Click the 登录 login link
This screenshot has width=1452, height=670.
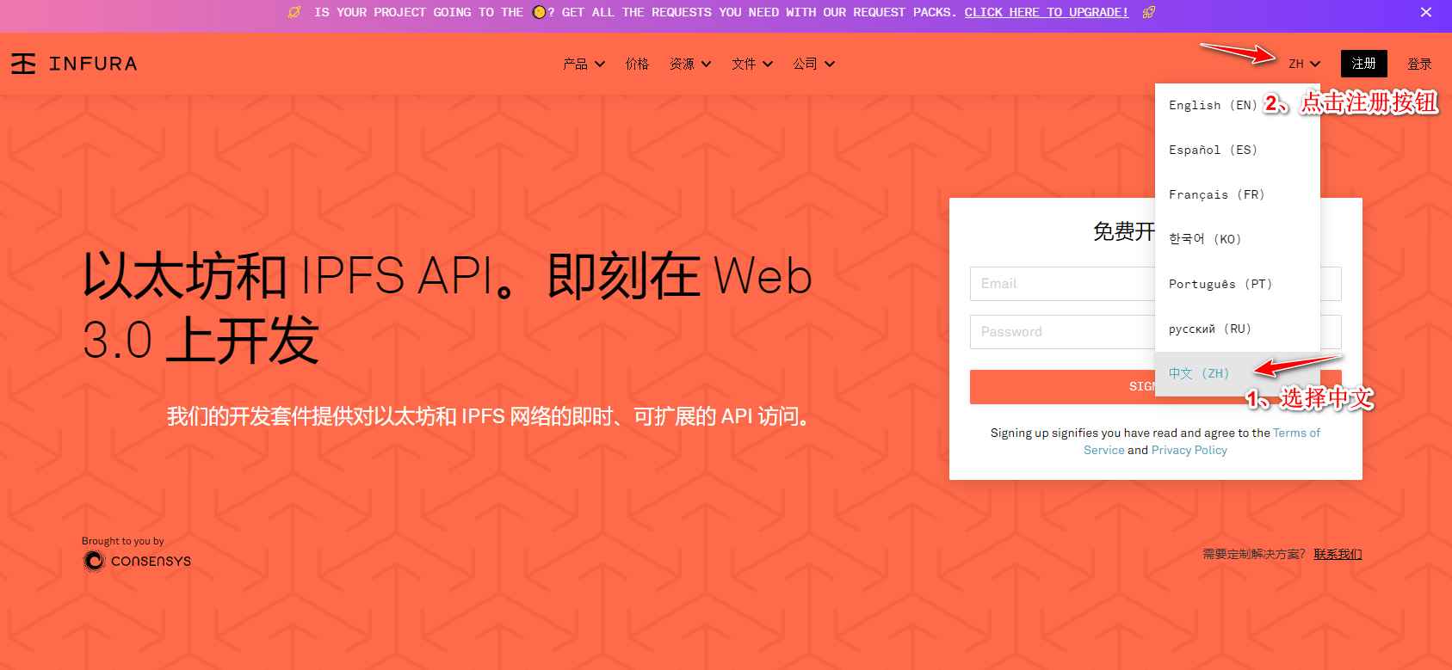coord(1419,64)
